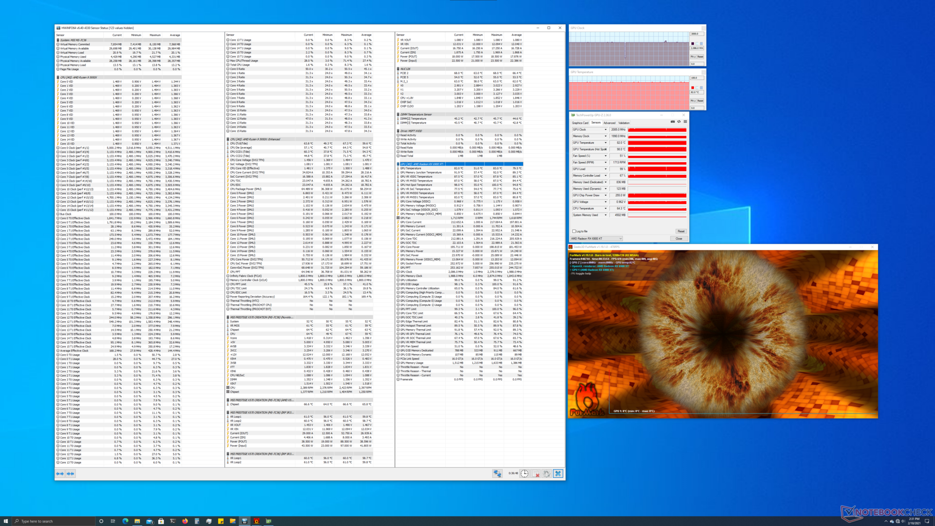Open the GPU Load sensor dropdown
The width and height of the screenshot is (935, 526).
[606, 169]
